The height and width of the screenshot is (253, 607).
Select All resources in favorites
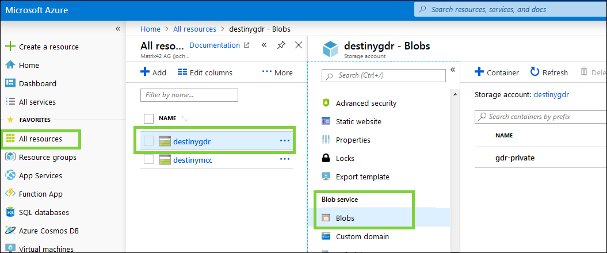pos(40,139)
